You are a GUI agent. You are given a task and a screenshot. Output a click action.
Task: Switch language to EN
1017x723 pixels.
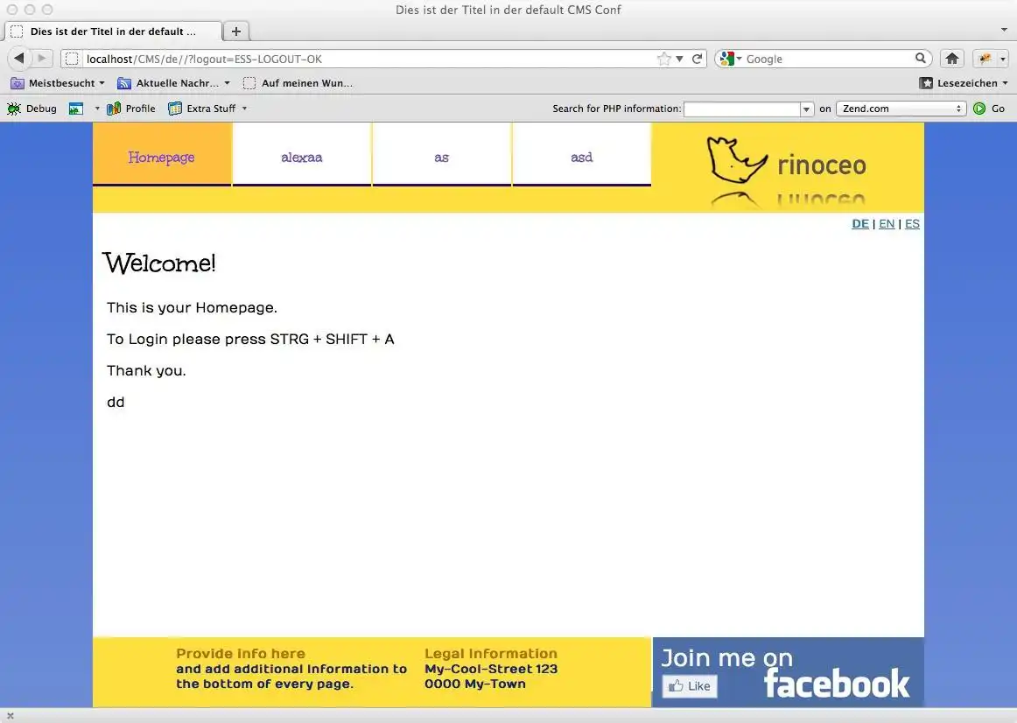coord(887,224)
